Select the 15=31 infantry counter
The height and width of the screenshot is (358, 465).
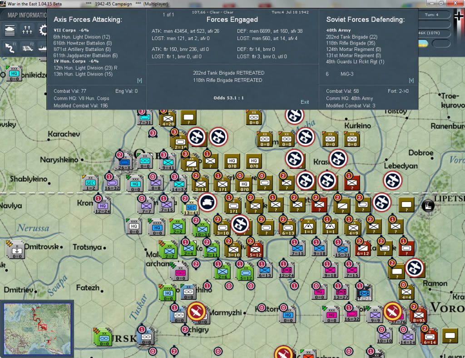(x=341, y=249)
